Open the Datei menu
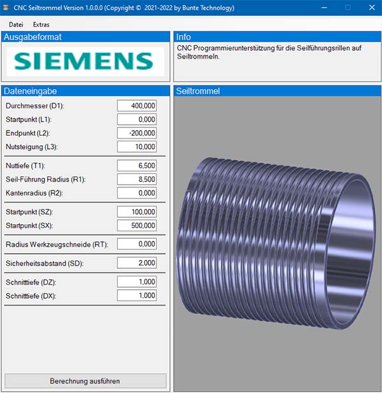 coord(16,25)
